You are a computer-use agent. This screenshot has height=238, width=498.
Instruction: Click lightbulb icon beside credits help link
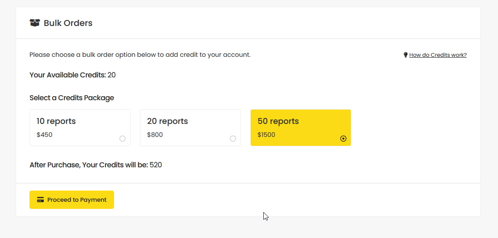pyautogui.click(x=405, y=55)
